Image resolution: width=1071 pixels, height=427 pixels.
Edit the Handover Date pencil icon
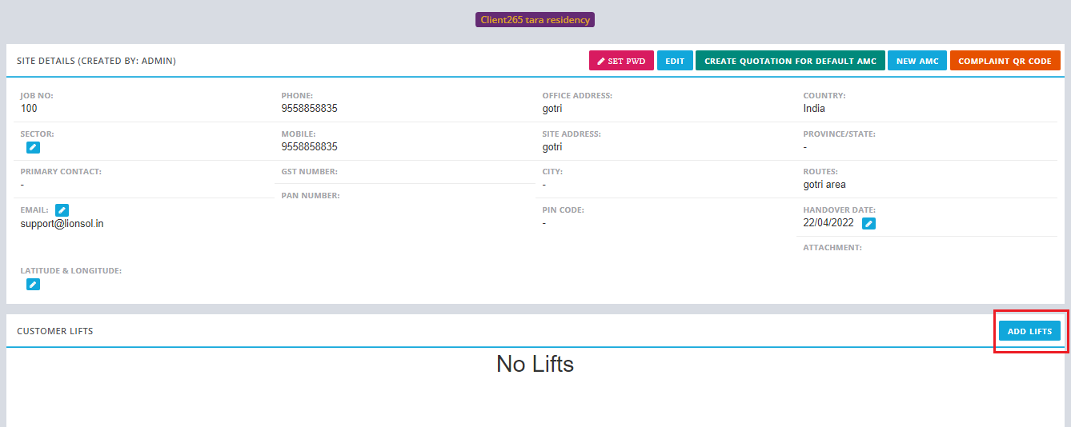tap(868, 224)
